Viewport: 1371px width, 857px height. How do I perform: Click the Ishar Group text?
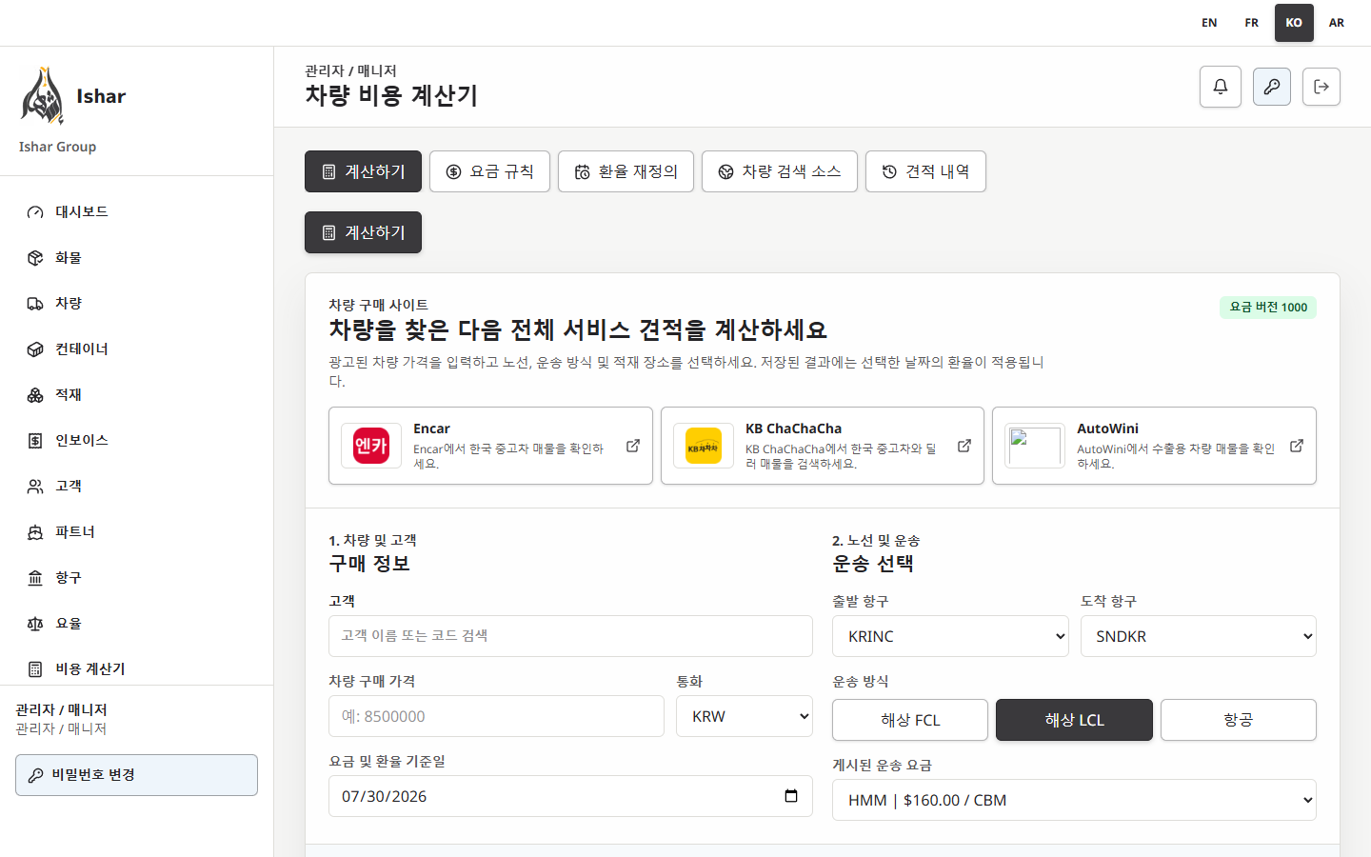coord(57,147)
